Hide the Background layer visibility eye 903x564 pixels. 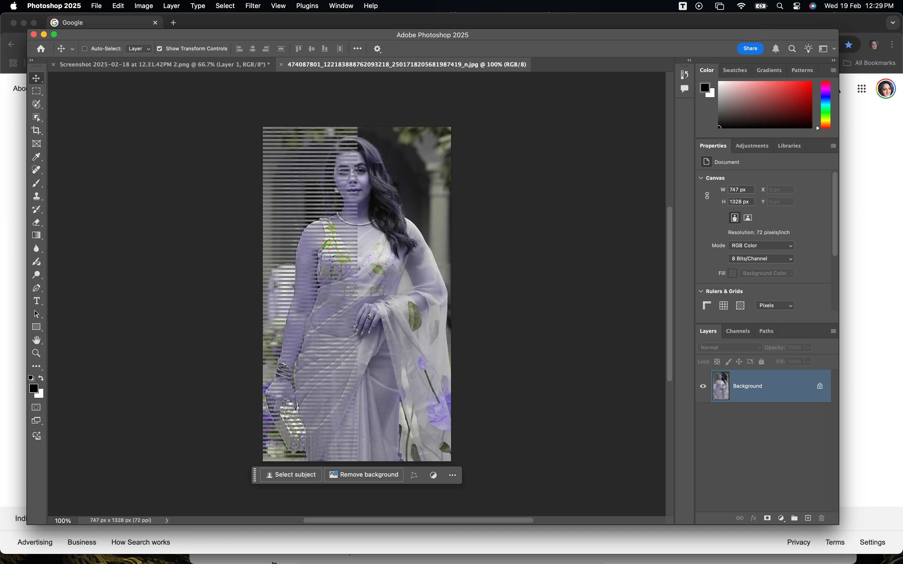(703, 386)
